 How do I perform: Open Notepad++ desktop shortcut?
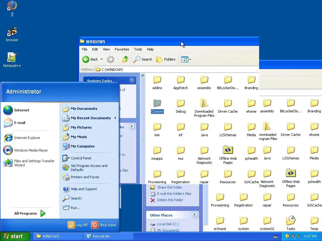12,59
